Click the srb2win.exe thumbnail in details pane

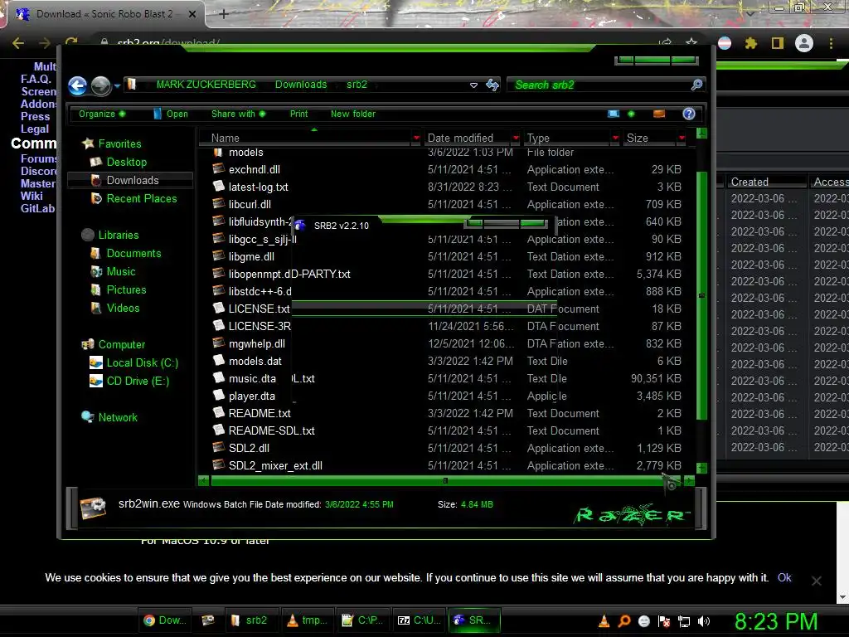(x=93, y=508)
